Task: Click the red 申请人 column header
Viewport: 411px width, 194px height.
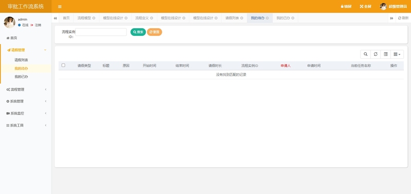Action: (x=286, y=66)
